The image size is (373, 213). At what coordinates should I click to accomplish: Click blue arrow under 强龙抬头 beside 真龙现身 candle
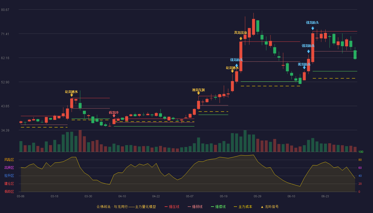[x=237, y=65]
